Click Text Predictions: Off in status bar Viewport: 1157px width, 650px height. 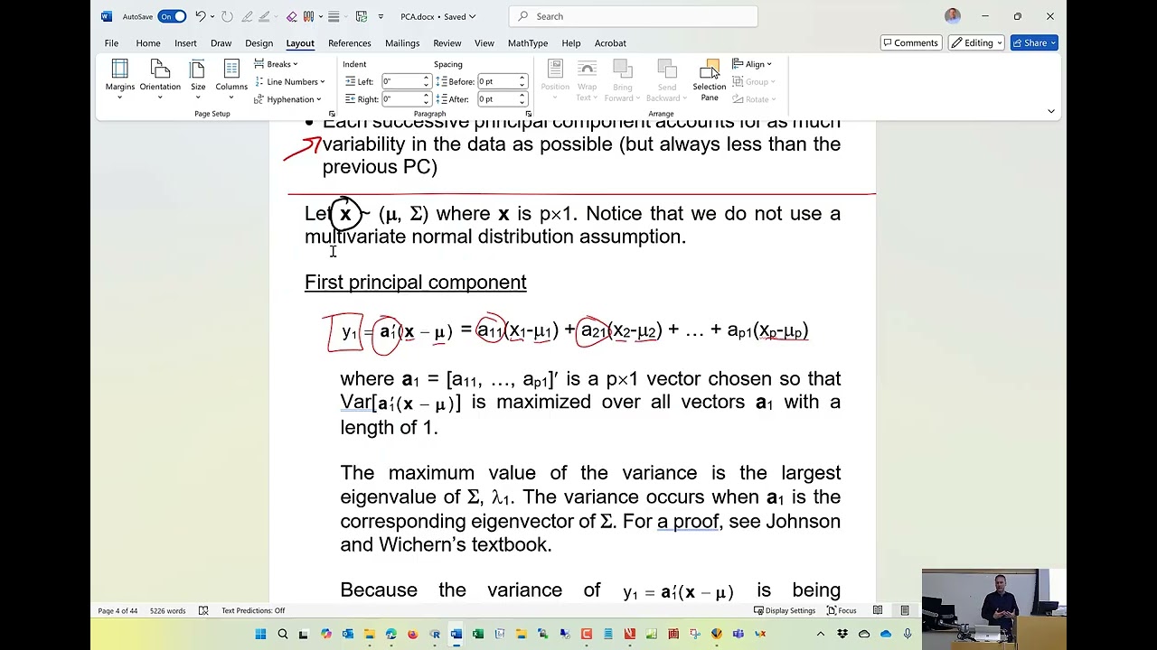point(253,610)
